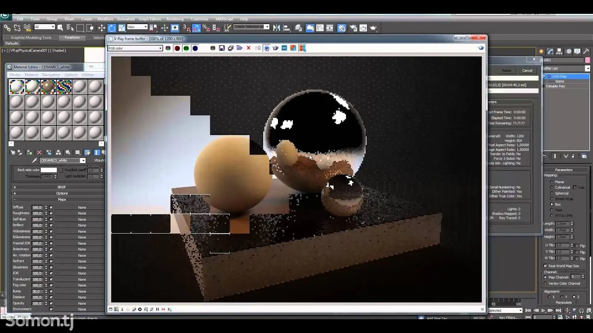Toggle Show Background in Material Editor
The width and height of the screenshot is (593, 333).
[87, 152]
